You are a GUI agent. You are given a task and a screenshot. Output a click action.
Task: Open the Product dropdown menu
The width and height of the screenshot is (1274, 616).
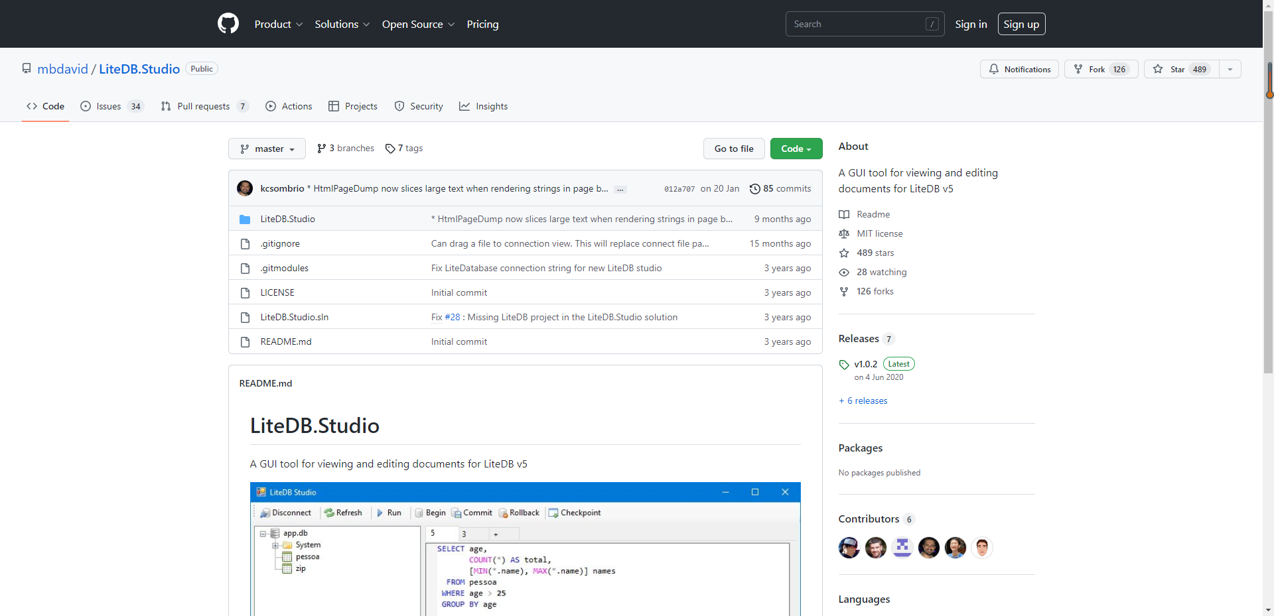point(279,24)
